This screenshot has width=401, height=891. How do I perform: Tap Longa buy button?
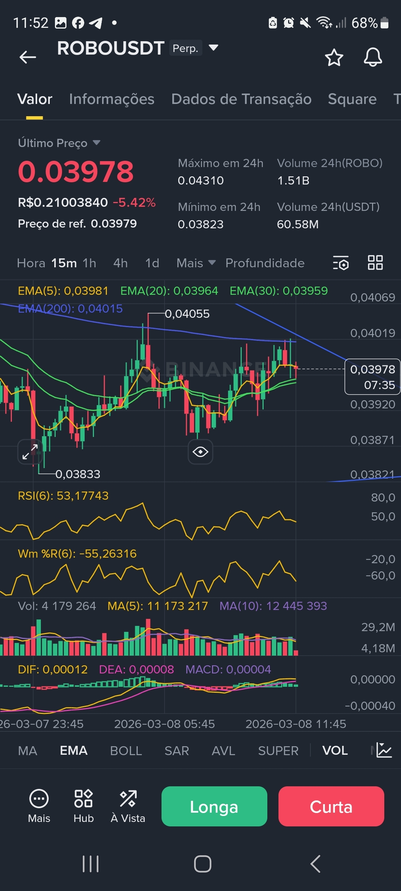click(214, 806)
